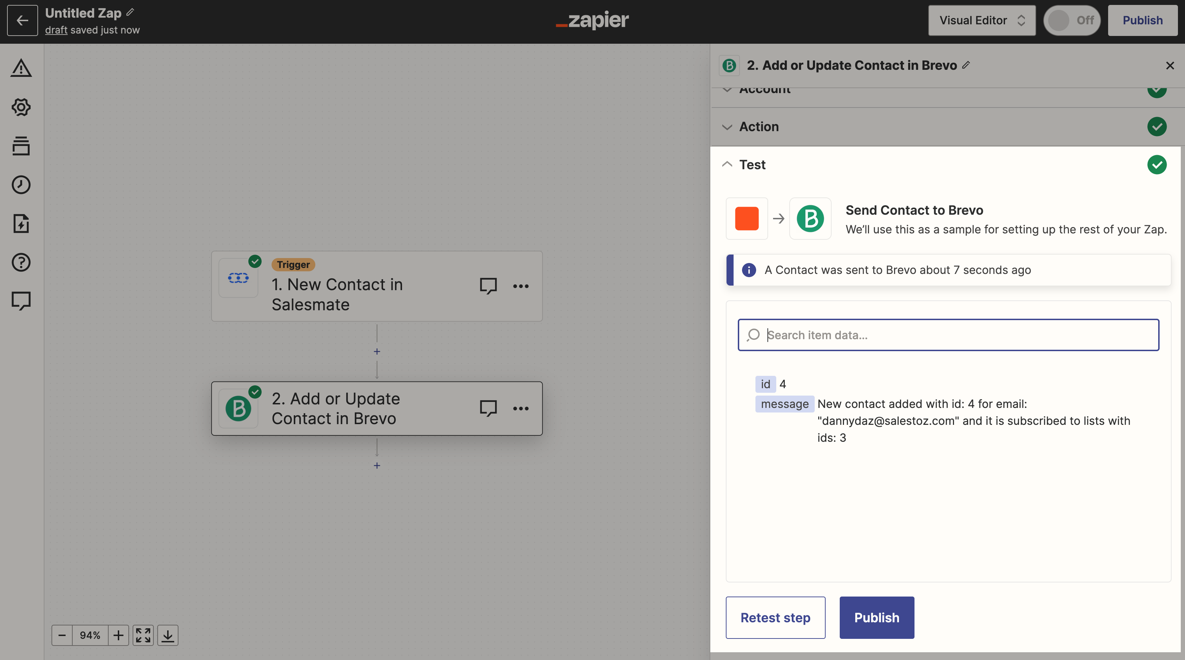Open the Visual Editor dropdown
Image resolution: width=1185 pixels, height=660 pixels.
[x=982, y=20]
